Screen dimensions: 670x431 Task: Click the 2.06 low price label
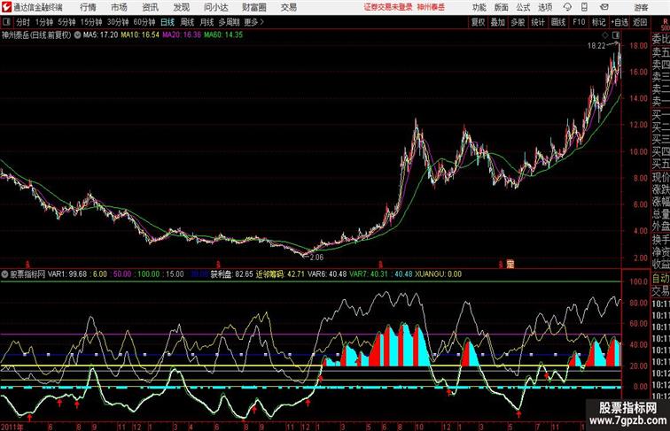click(316, 258)
